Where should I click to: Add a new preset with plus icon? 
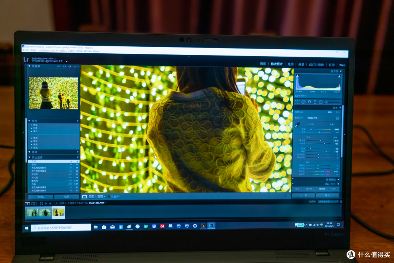pos(78,121)
